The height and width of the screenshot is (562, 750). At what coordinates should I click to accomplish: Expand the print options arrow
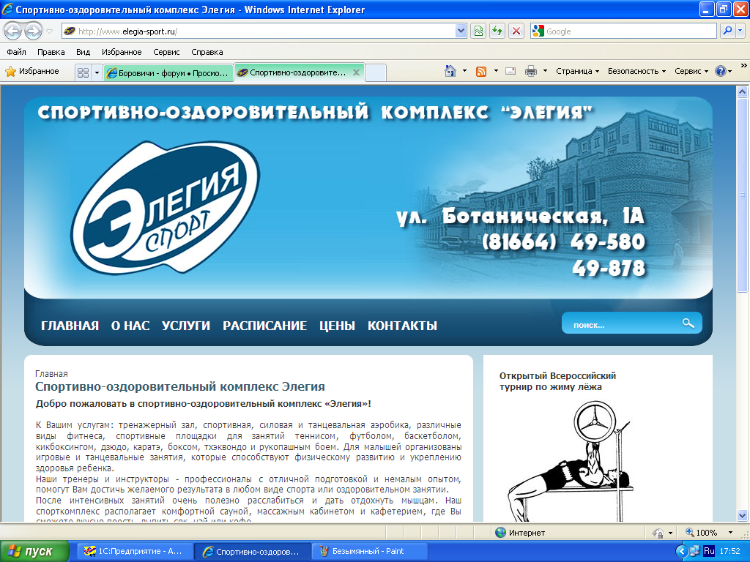click(545, 71)
